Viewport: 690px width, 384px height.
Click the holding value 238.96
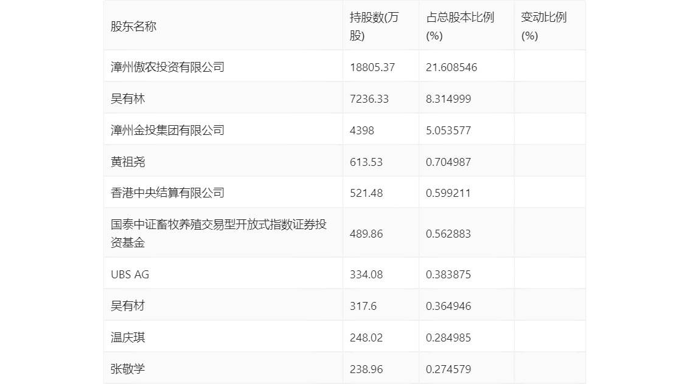(366, 369)
